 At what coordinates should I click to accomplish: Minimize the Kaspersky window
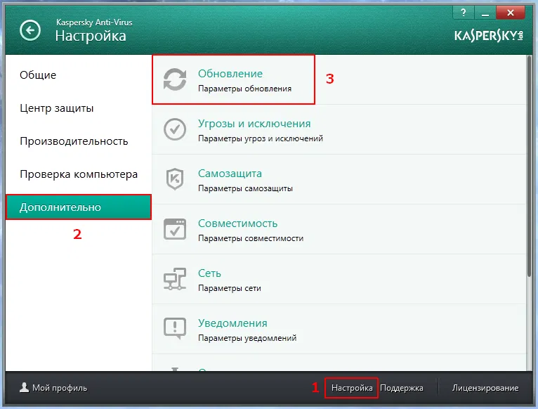485,13
